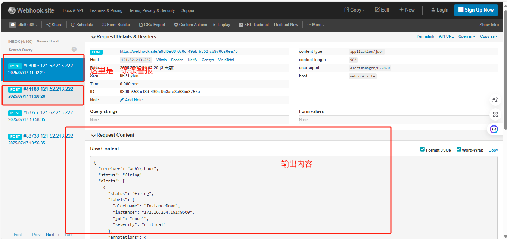Select request #88738 in inbox
Image resolution: width=507 pixels, height=239 pixels.
(43, 139)
